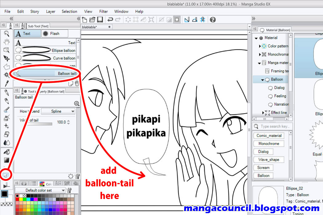Viewport: 323px width, 215px height.
Task: Increase the Width of tail value stepper
Action: click(68, 121)
